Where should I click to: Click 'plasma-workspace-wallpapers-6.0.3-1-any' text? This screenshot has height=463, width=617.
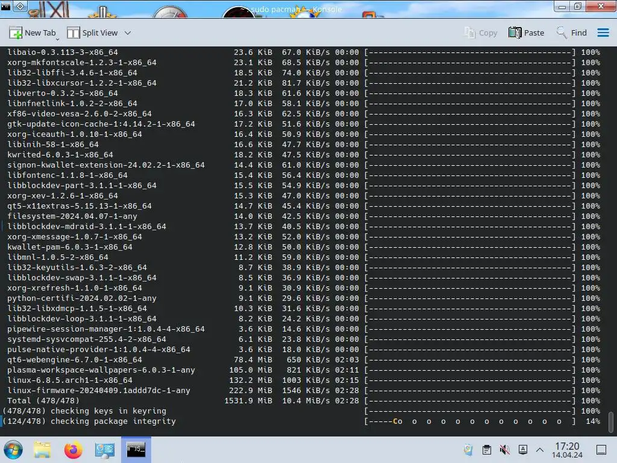[x=101, y=370]
